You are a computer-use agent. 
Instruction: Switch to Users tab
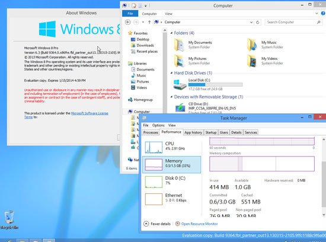(x=223, y=132)
